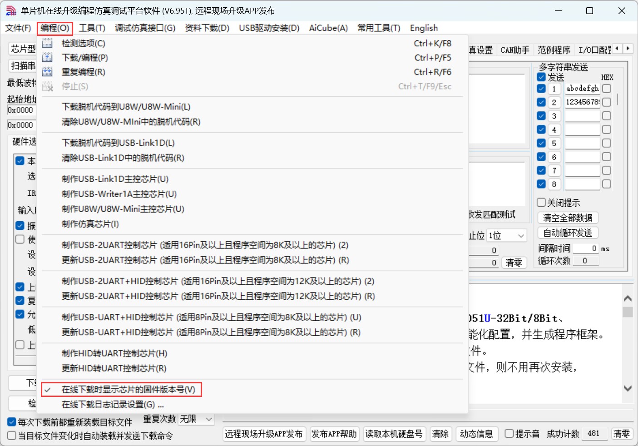This screenshot has height=446, width=638.
Task: Toggle 在线下载时显示芯片的固件版本号(V)
Action: (252, 389)
